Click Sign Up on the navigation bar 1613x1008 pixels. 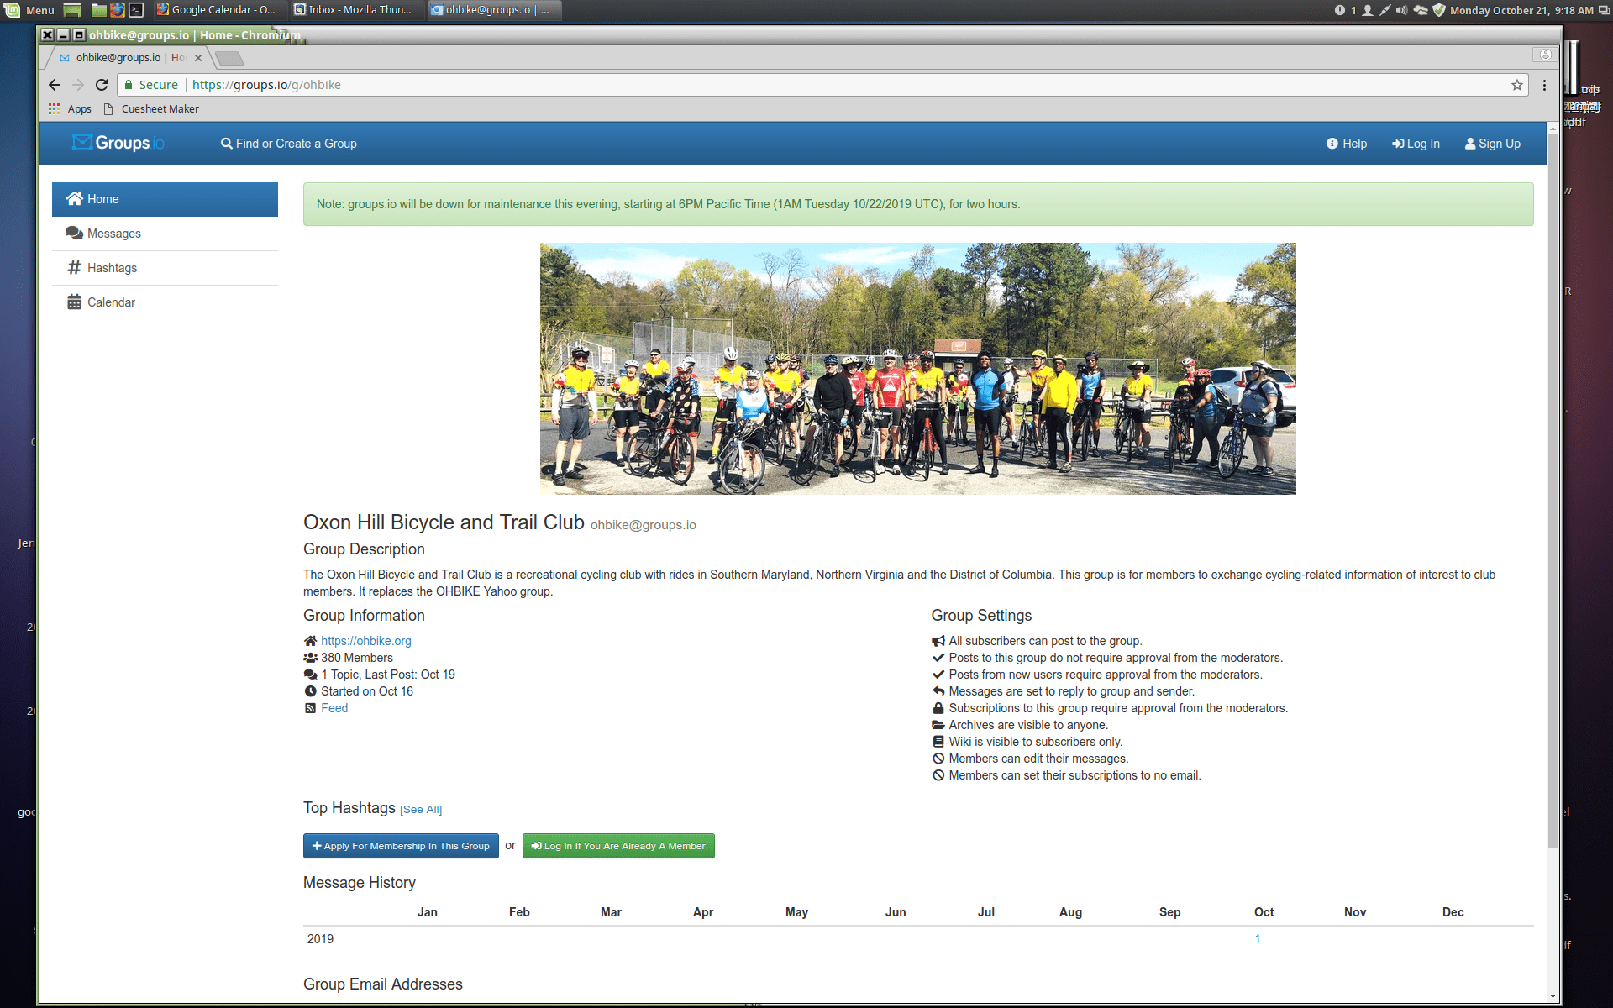pos(1492,143)
